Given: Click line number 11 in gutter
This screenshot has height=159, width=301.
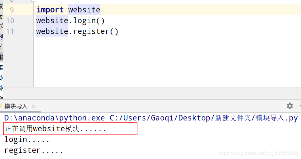Looking at the screenshot, I should (10, 31).
